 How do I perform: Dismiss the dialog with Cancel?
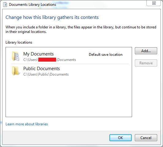click(x=146, y=138)
